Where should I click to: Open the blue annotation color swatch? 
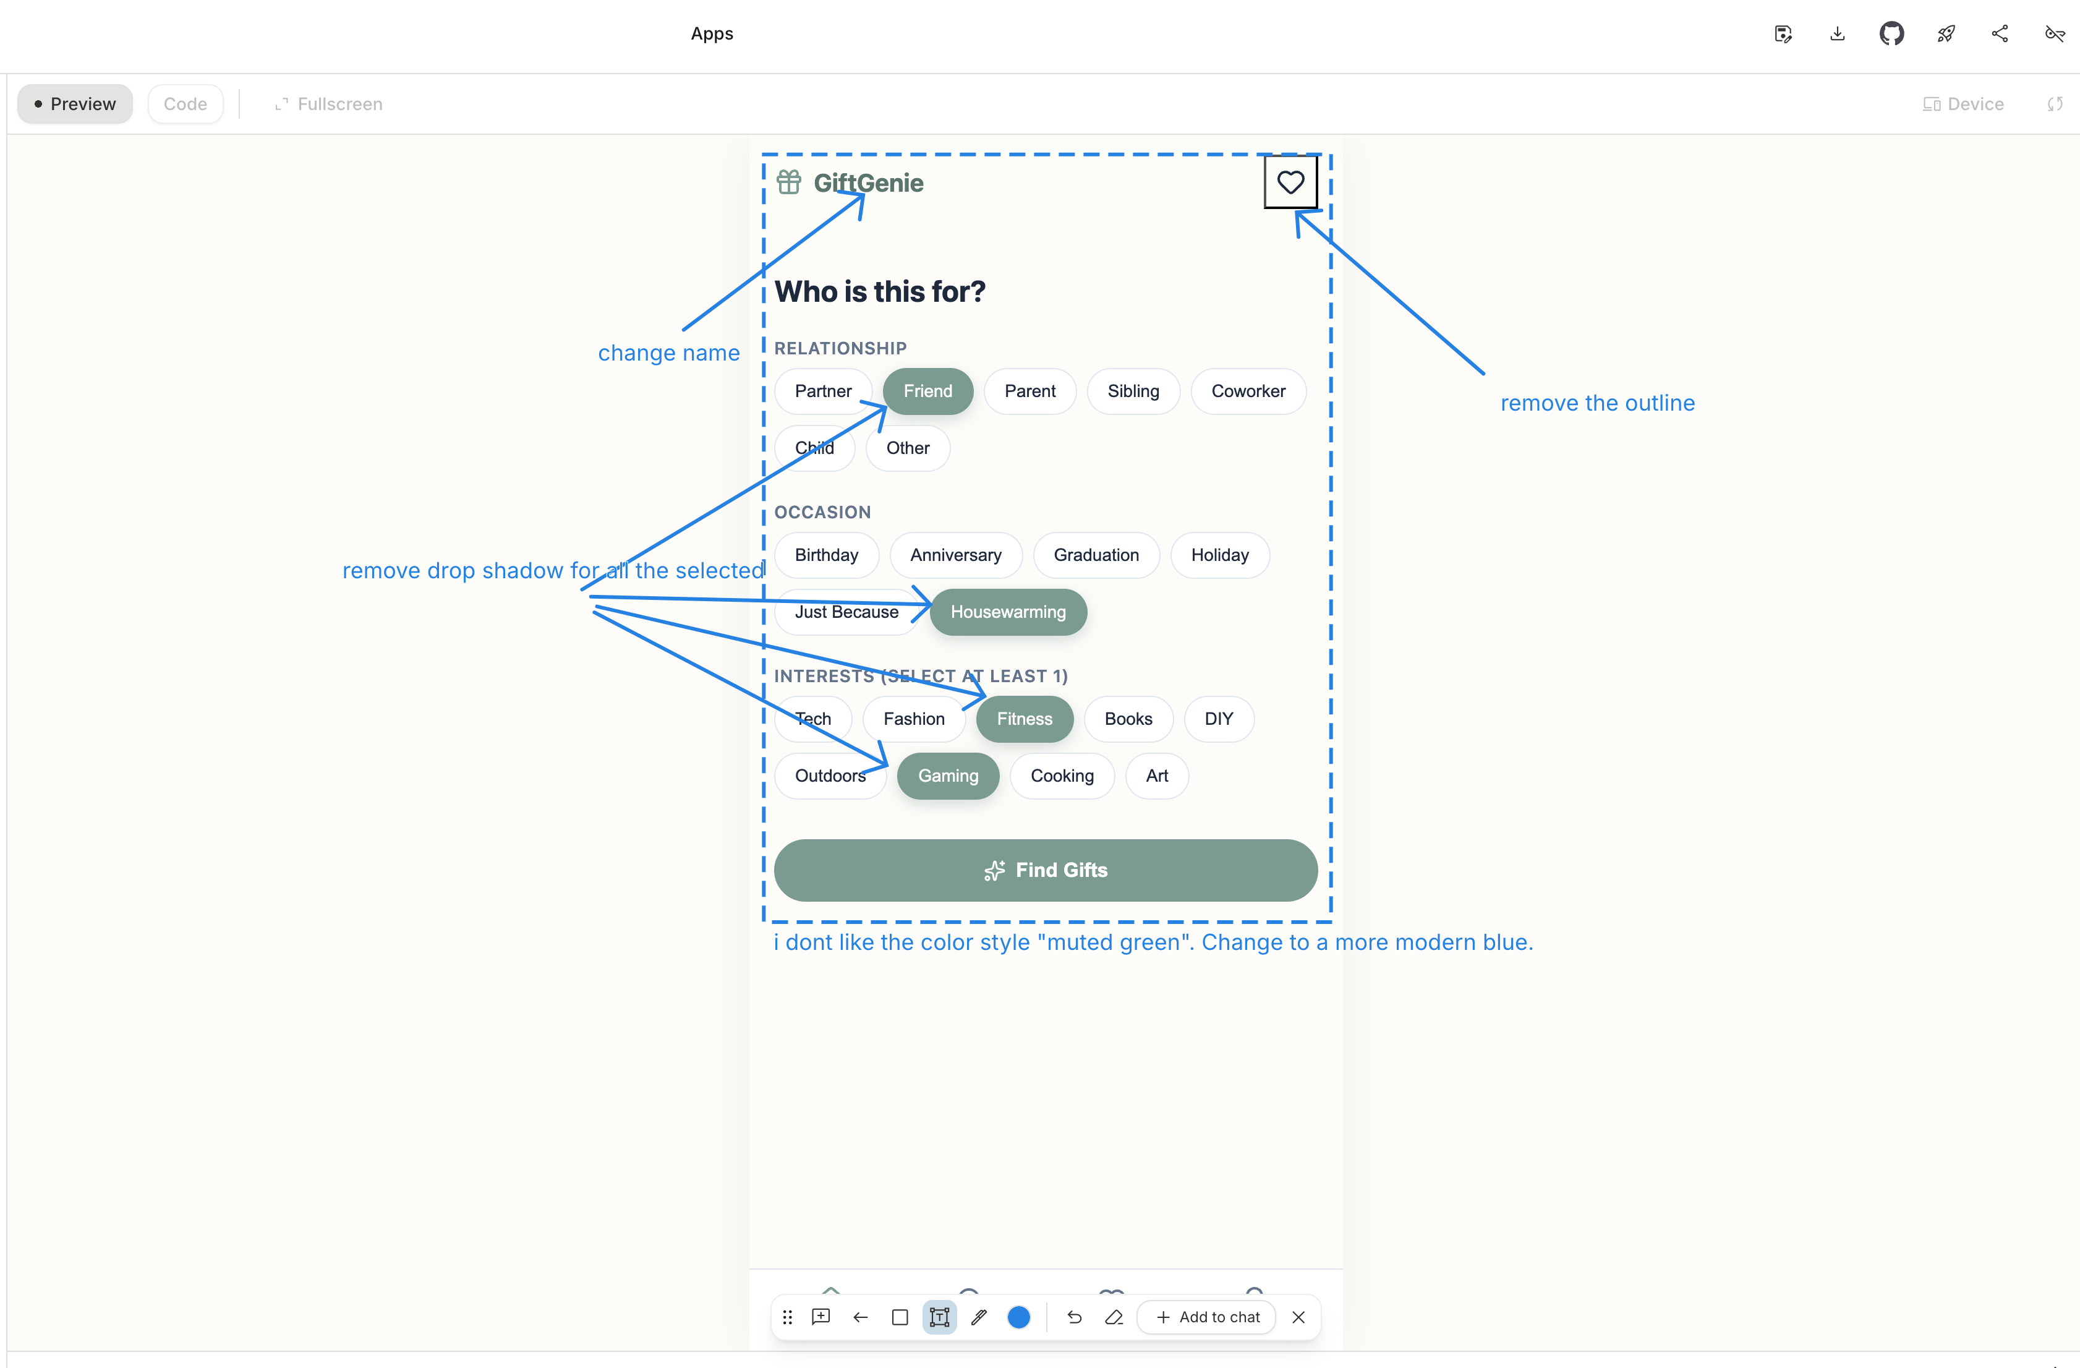1018,1317
